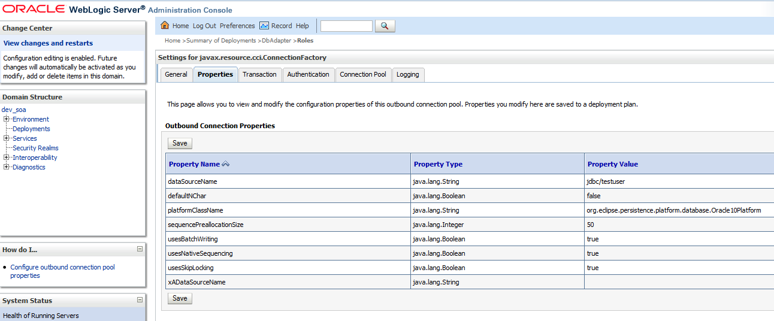
Task: Click the magnifier search button
Action: 385,26
